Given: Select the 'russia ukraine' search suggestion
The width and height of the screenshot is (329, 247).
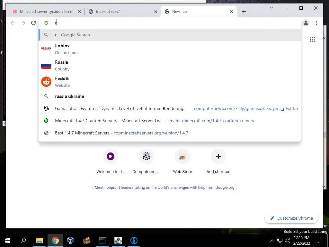Looking at the screenshot, I should [170, 96].
